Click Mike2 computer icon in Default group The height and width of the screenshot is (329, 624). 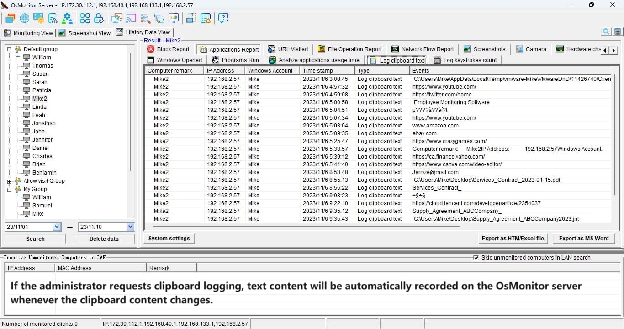26,98
